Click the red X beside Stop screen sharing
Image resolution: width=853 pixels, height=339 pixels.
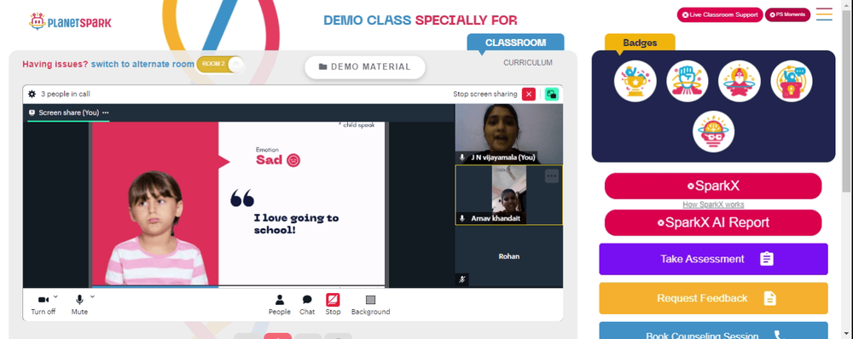(528, 94)
